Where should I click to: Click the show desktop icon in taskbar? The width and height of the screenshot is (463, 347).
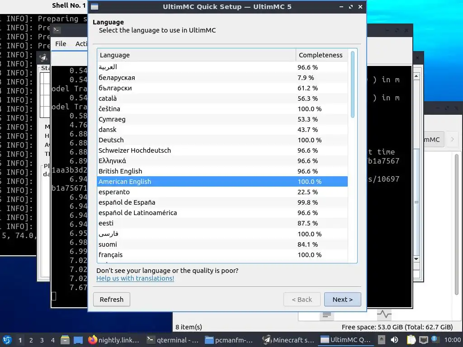[78, 340]
